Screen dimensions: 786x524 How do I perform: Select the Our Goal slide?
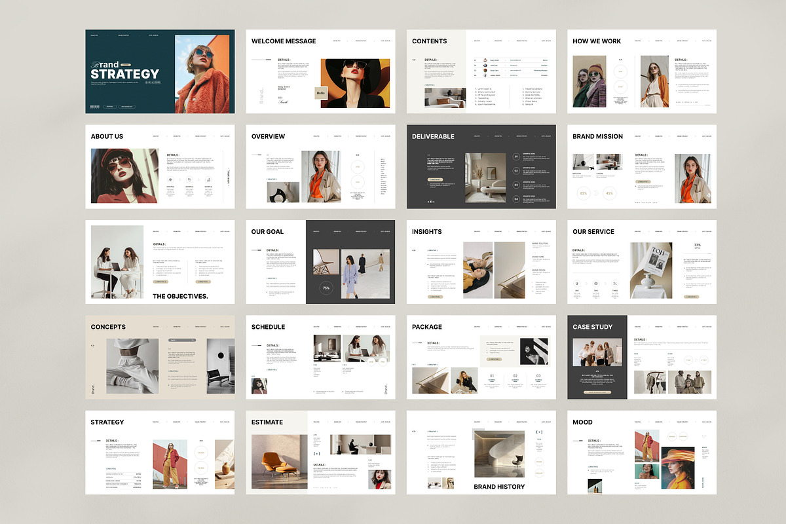(320, 262)
